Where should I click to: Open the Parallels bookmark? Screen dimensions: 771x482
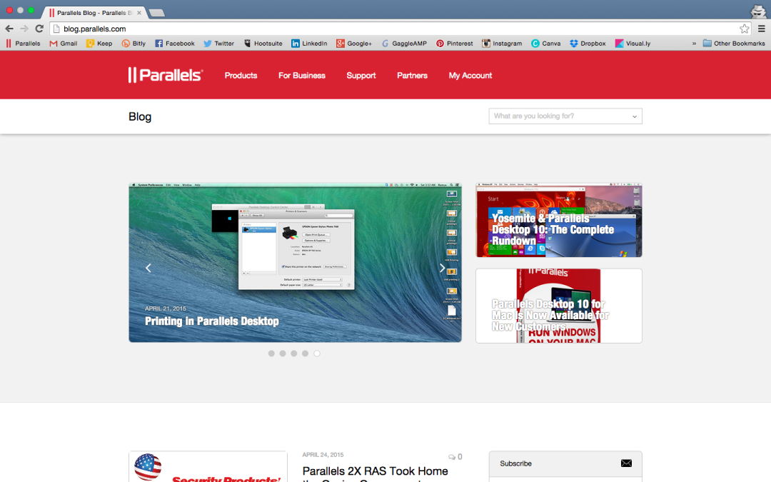pos(23,44)
